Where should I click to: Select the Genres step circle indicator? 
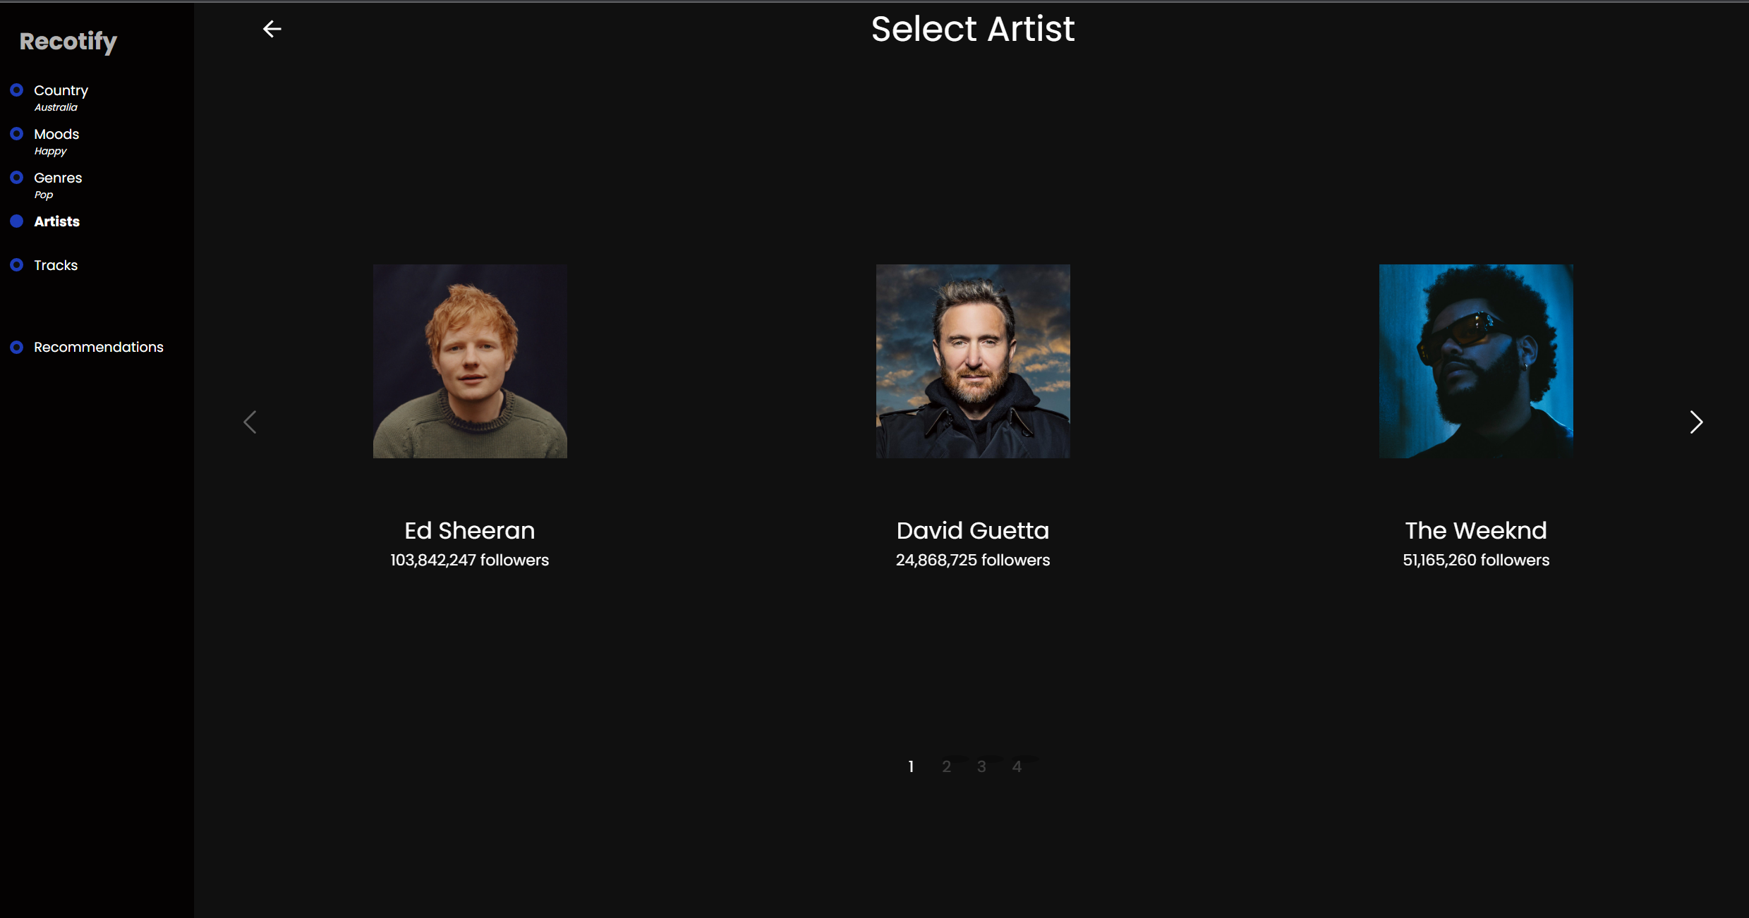click(x=16, y=178)
